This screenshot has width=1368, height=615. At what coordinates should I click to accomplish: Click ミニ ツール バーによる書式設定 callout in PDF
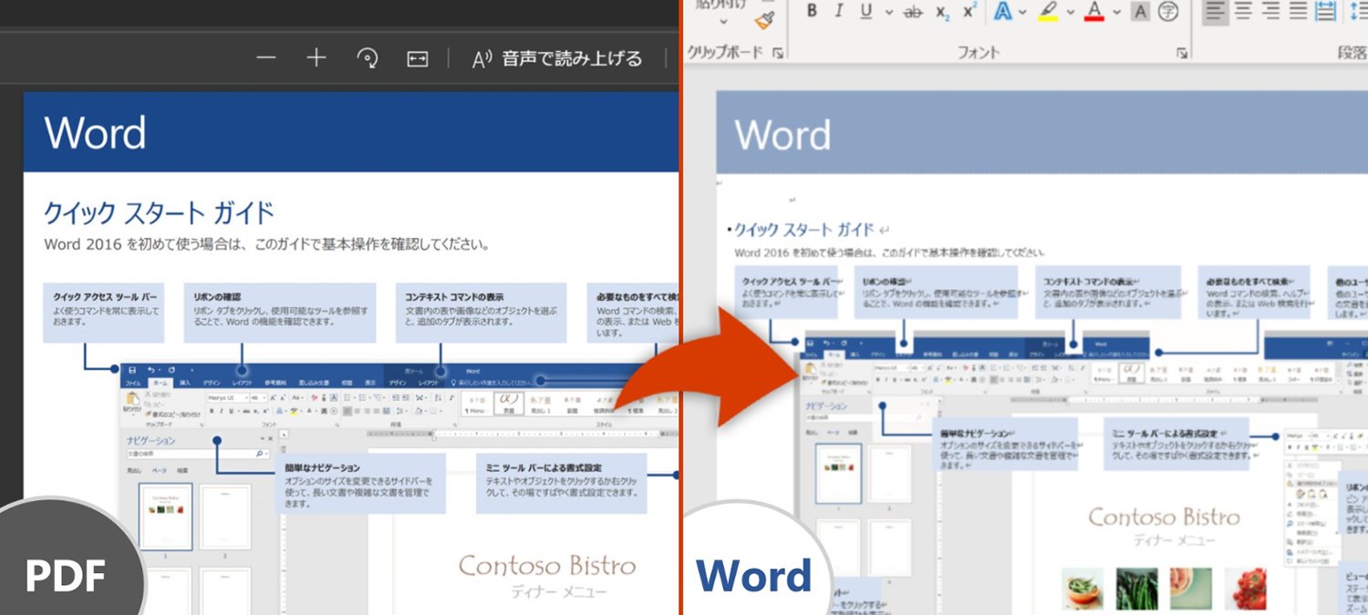tap(562, 483)
